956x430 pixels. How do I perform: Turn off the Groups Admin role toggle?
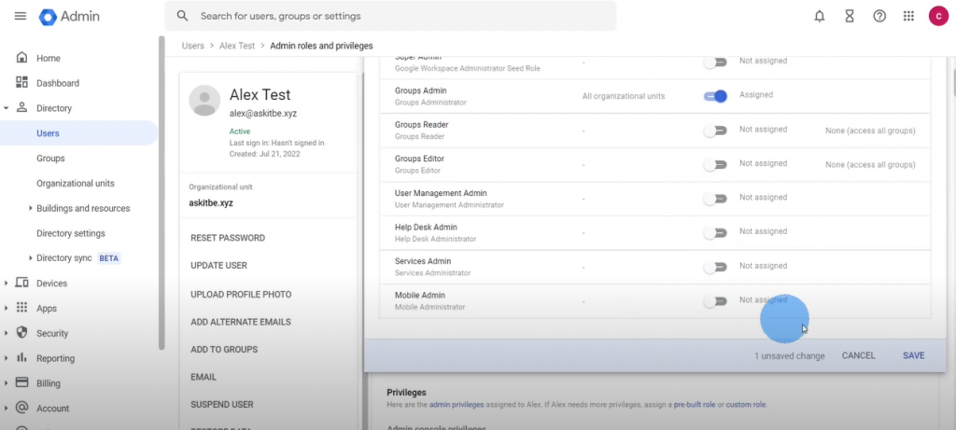[x=715, y=95]
